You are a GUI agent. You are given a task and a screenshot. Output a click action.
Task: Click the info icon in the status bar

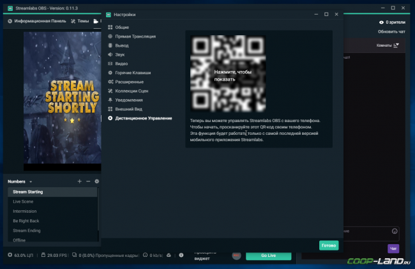[x=181, y=255]
